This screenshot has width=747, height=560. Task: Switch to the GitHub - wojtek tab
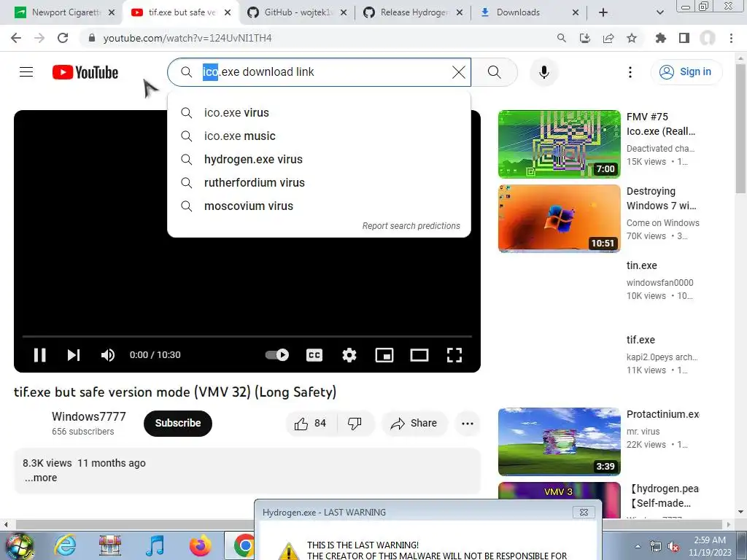coord(298,12)
